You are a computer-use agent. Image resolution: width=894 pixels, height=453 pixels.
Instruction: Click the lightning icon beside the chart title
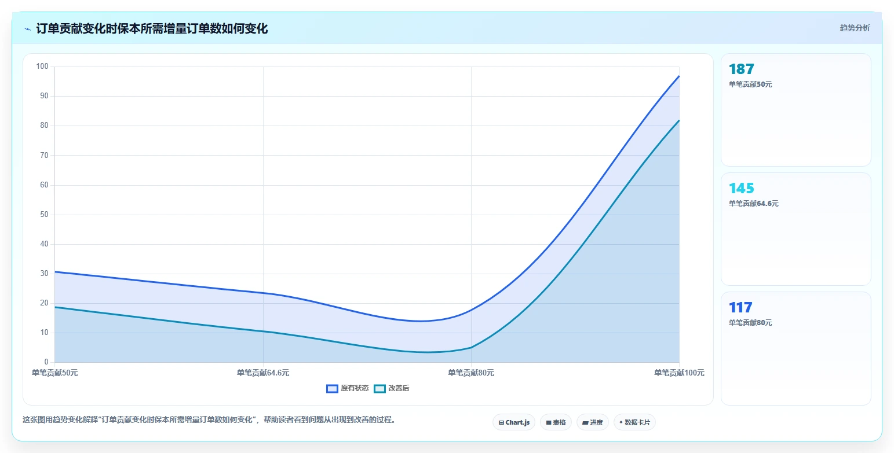27,29
